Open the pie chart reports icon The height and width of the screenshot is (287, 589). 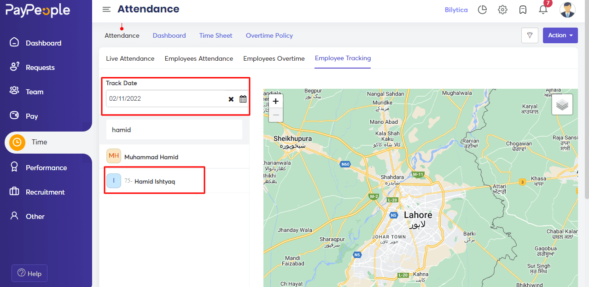482,10
